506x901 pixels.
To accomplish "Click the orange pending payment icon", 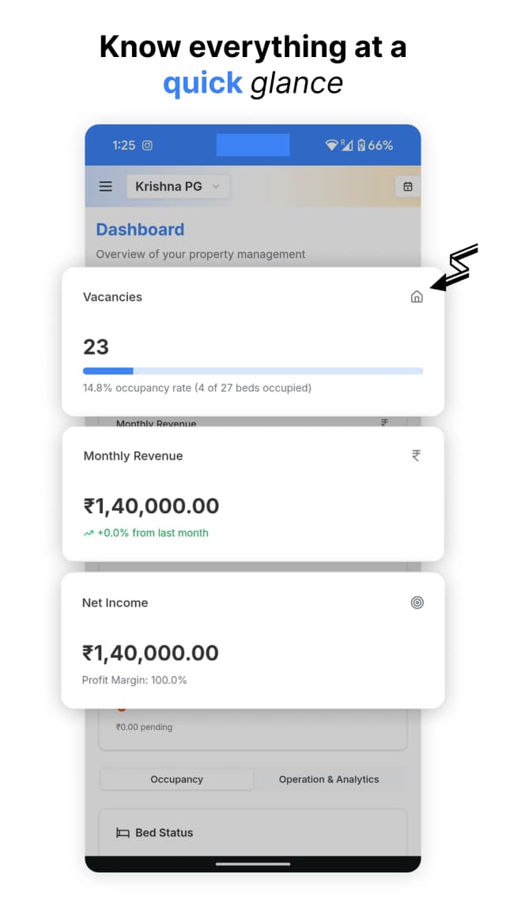I will (122, 706).
